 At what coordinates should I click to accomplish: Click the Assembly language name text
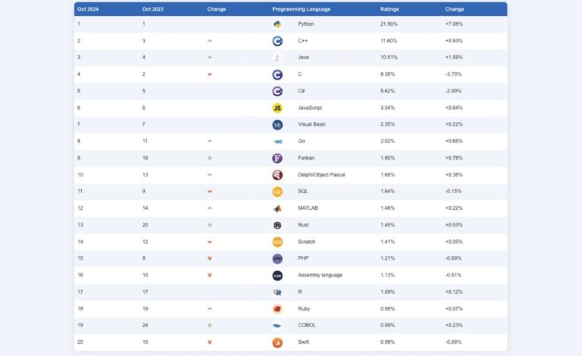click(x=320, y=275)
